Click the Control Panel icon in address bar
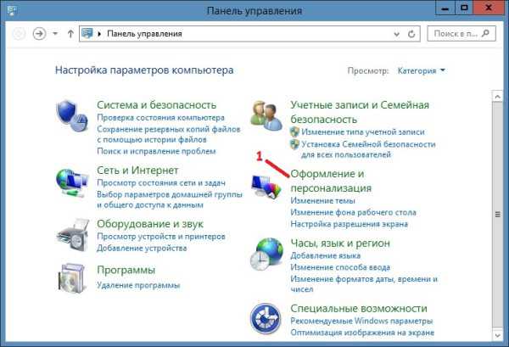The width and height of the screenshot is (509, 347). (87, 33)
